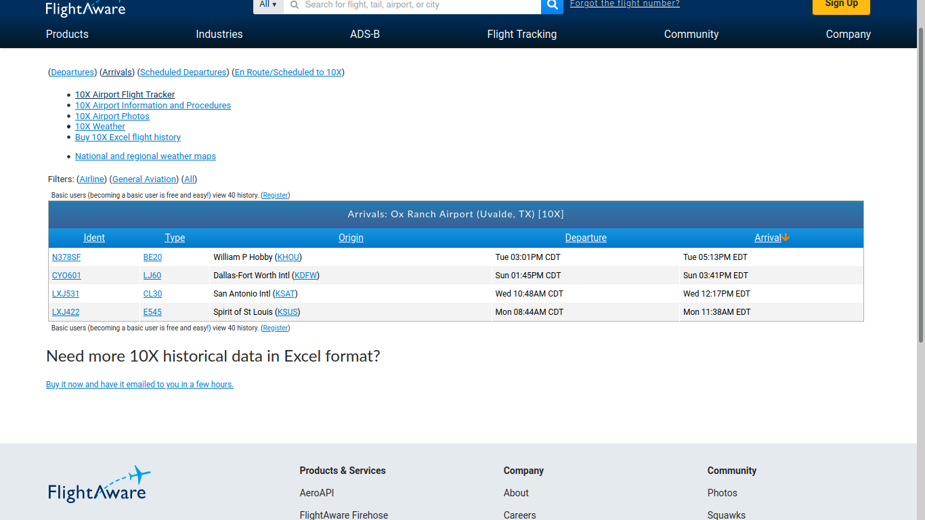Open 10X Airport Flight Tracker link
The image size is (925, 520).
(x=125, y=95)
